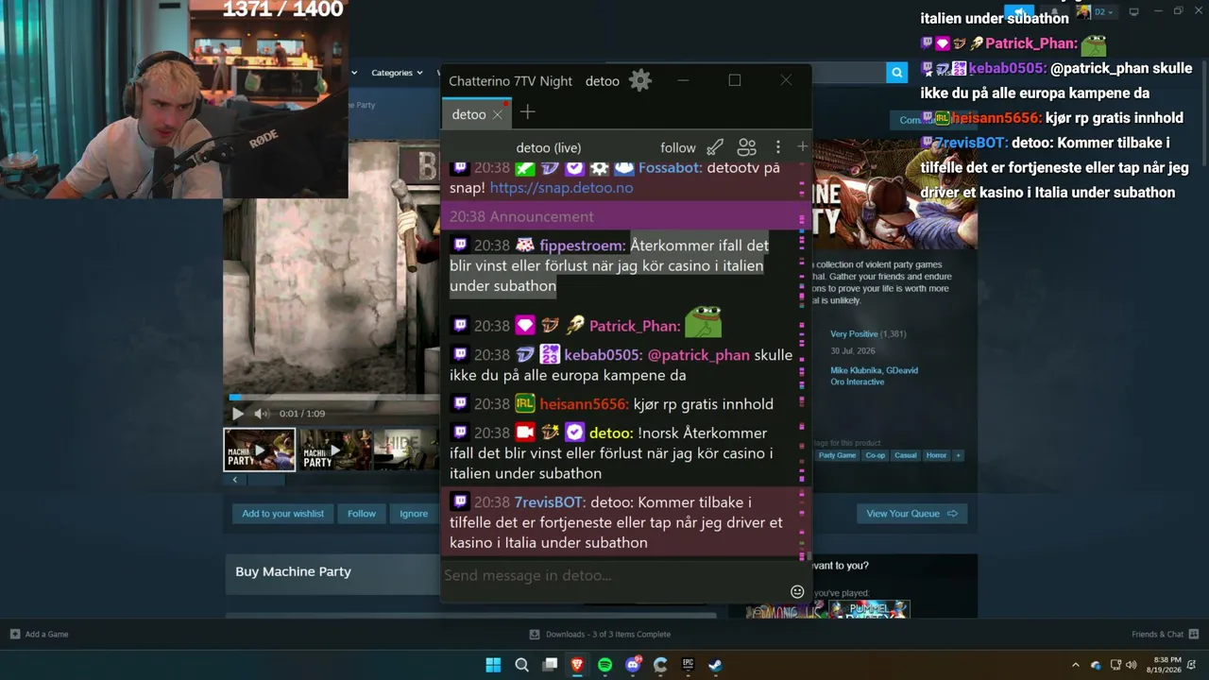Image resolution: width=1209 pixels, height=680 pixels.
Task: Open Friends & Chat in Steam
Action: tap(1166, 634)
